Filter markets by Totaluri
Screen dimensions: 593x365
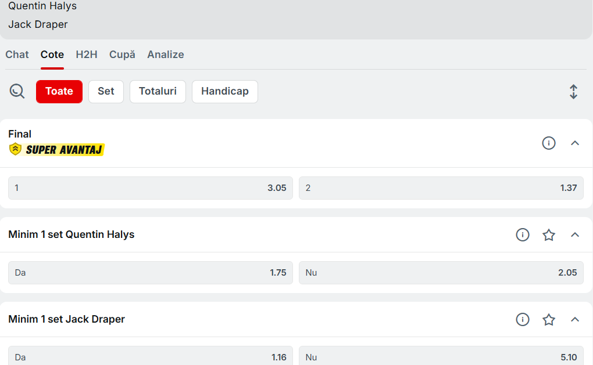tap(158, 92)
